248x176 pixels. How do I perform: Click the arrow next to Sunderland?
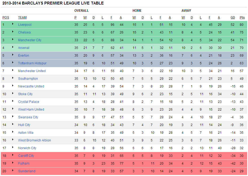coord(13,171)
